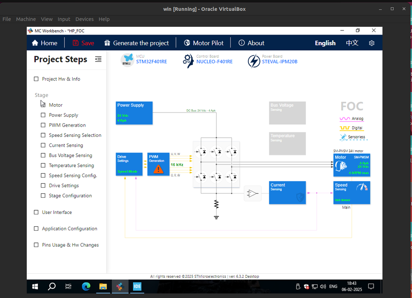The height and width of the screenshot is (298, 412).
Task: Open Task View on the taskbar
Action: pos(68,286)
